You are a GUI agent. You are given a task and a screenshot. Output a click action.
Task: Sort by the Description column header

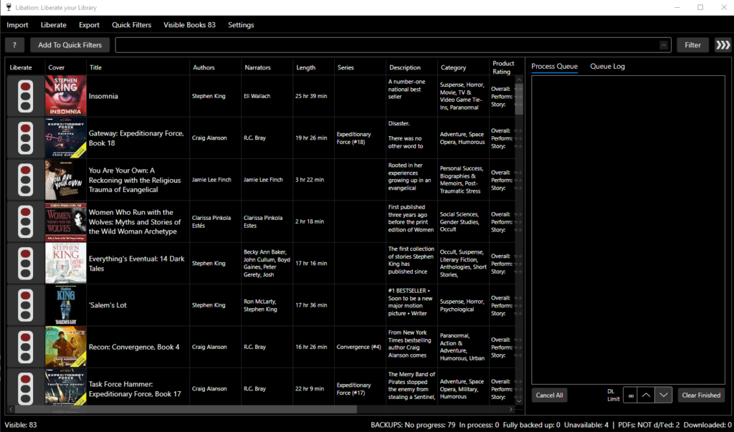point(411,67)
